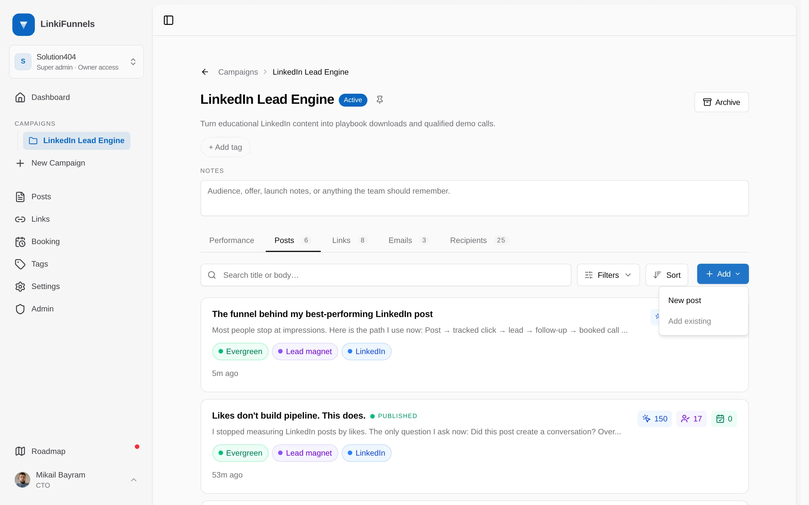
Task: Click the 0 bookings stat badge
Action: (724, 419)
